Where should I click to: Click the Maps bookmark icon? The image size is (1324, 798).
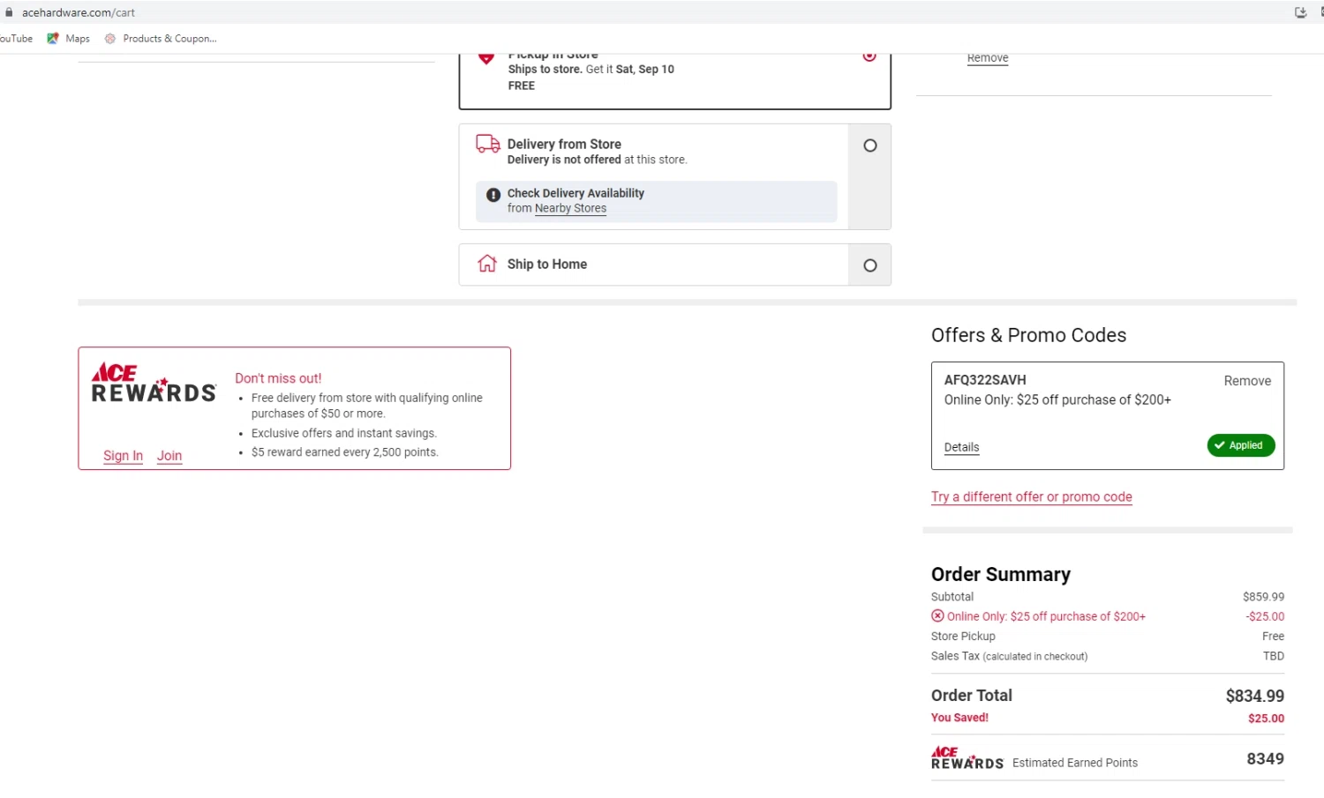(x=53, y=39)
